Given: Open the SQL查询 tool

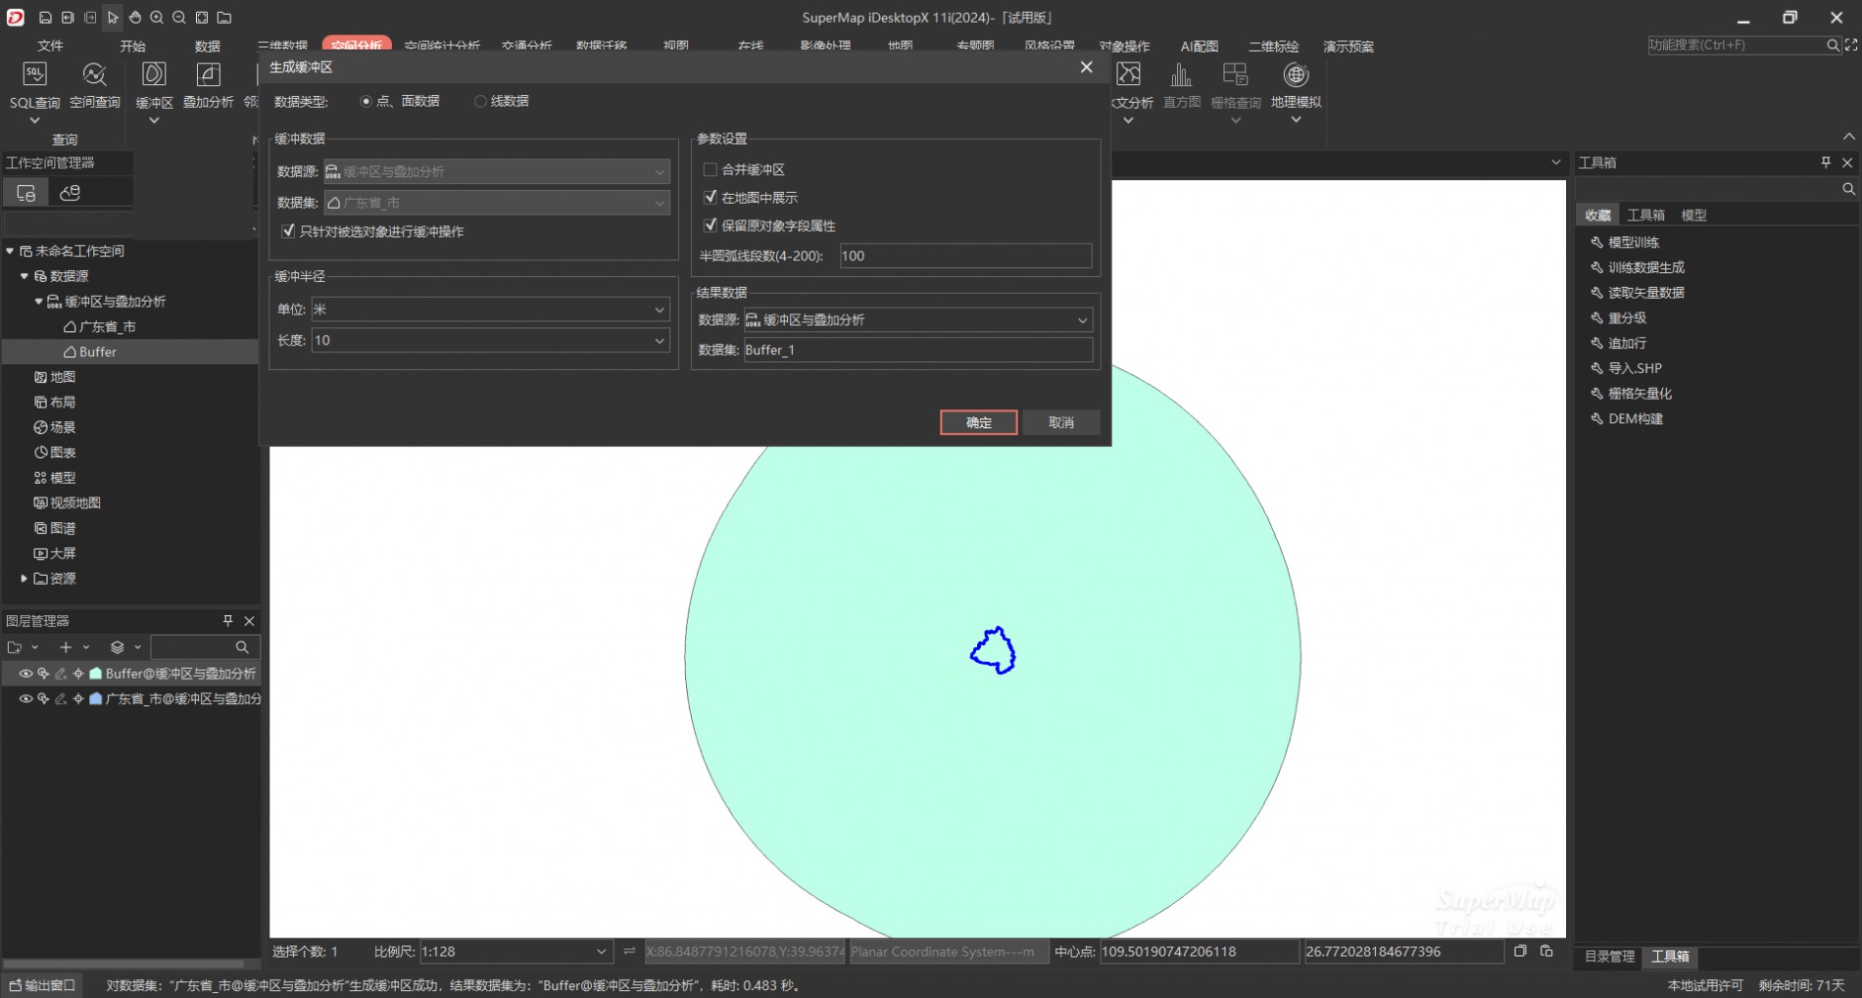Looking at the screenshot, I should (x=34, y=86).
